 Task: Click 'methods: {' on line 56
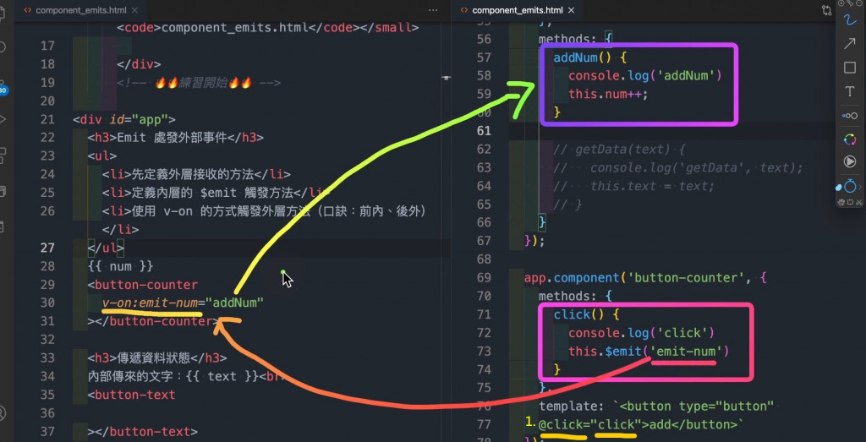tap(575, 39)
